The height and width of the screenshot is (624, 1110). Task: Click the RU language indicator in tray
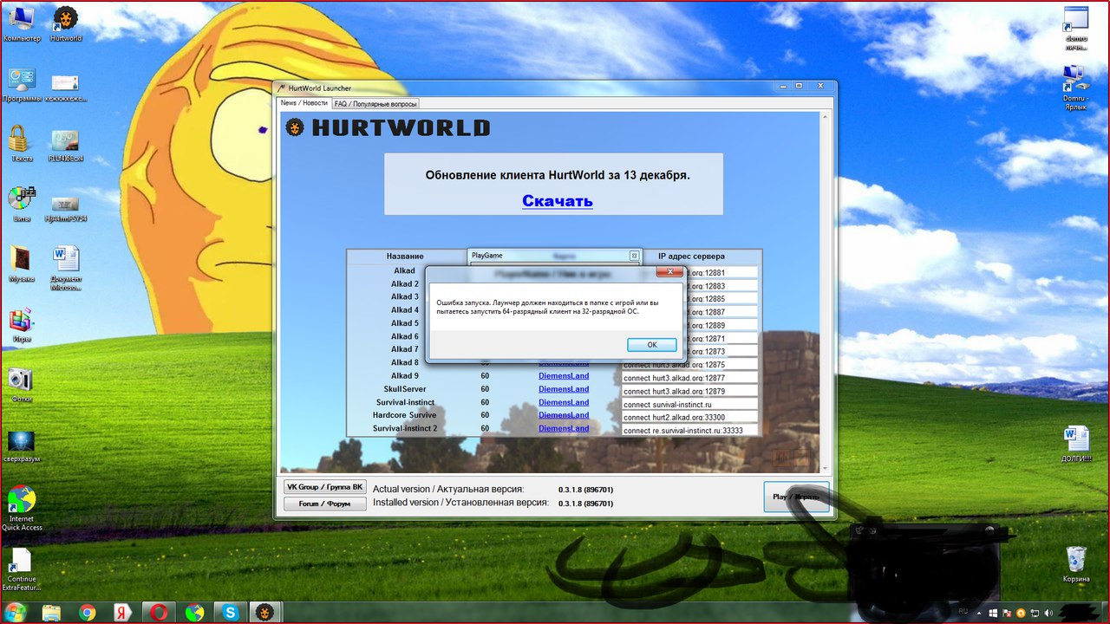[963, 612]
